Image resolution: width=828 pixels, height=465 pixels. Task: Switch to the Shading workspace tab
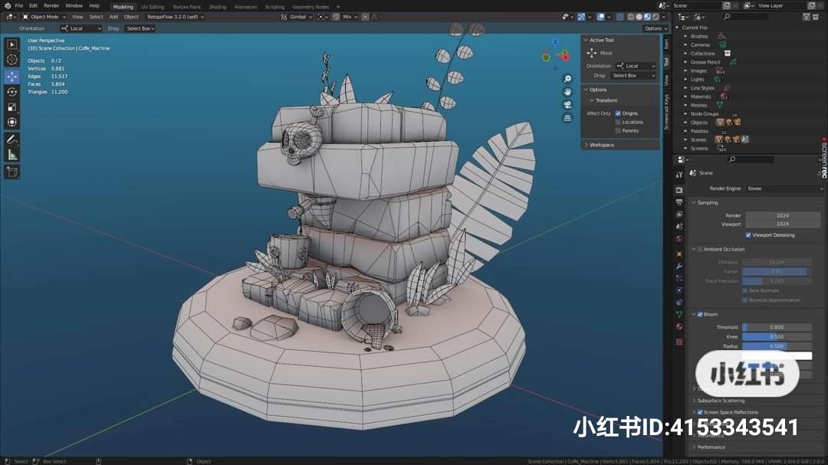218,7
